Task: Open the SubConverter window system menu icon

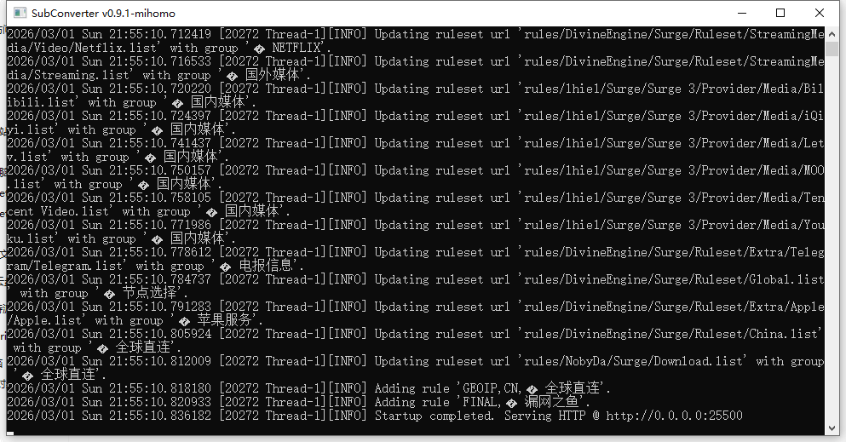Action: [20, 13]
